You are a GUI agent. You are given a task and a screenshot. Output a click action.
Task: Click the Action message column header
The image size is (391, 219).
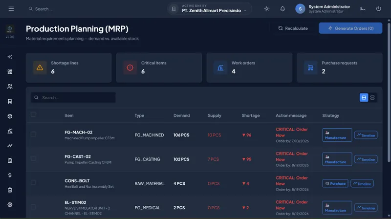[291, 115]
